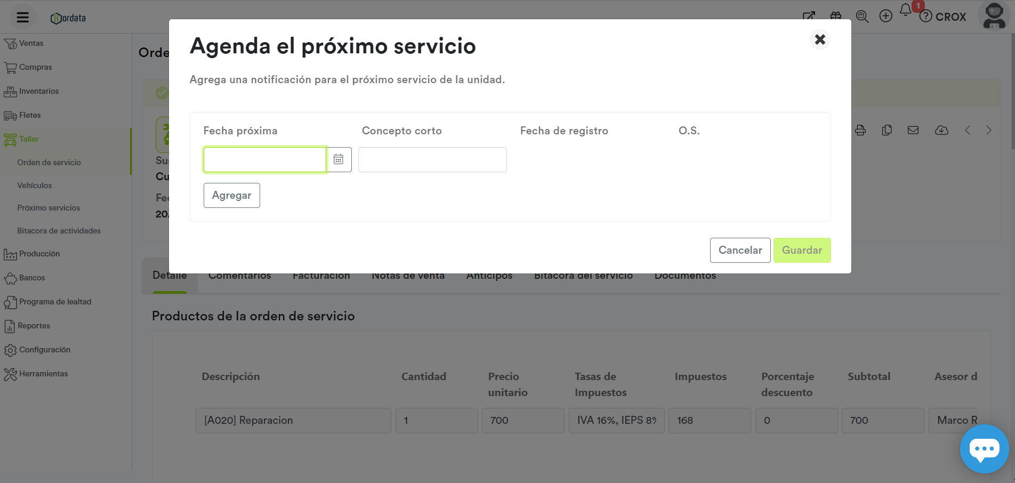Go to next order chevron
The height and width of the screenshot is (483, 1015).
pos(989,131)
